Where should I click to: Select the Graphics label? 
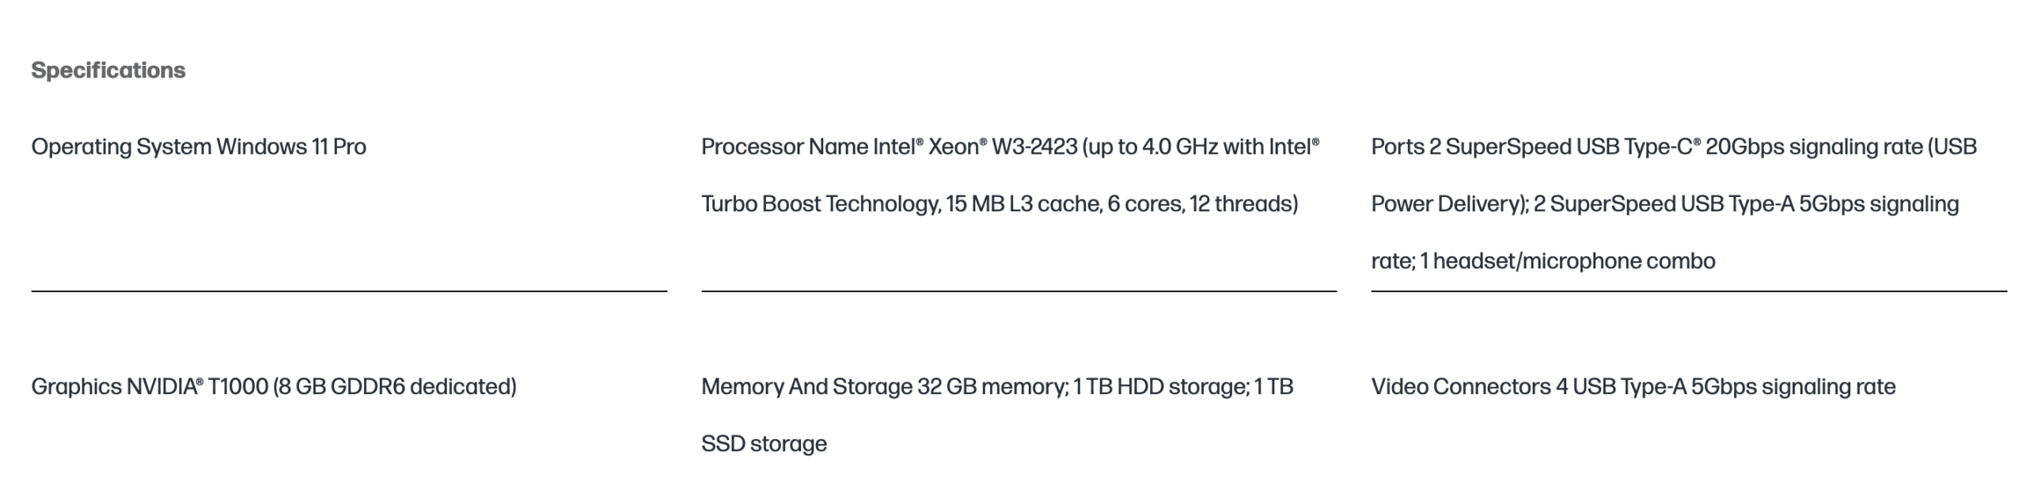coord(76,387)
